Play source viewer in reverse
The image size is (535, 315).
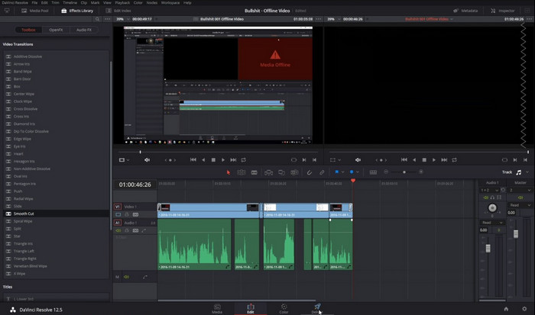[203, 159]
